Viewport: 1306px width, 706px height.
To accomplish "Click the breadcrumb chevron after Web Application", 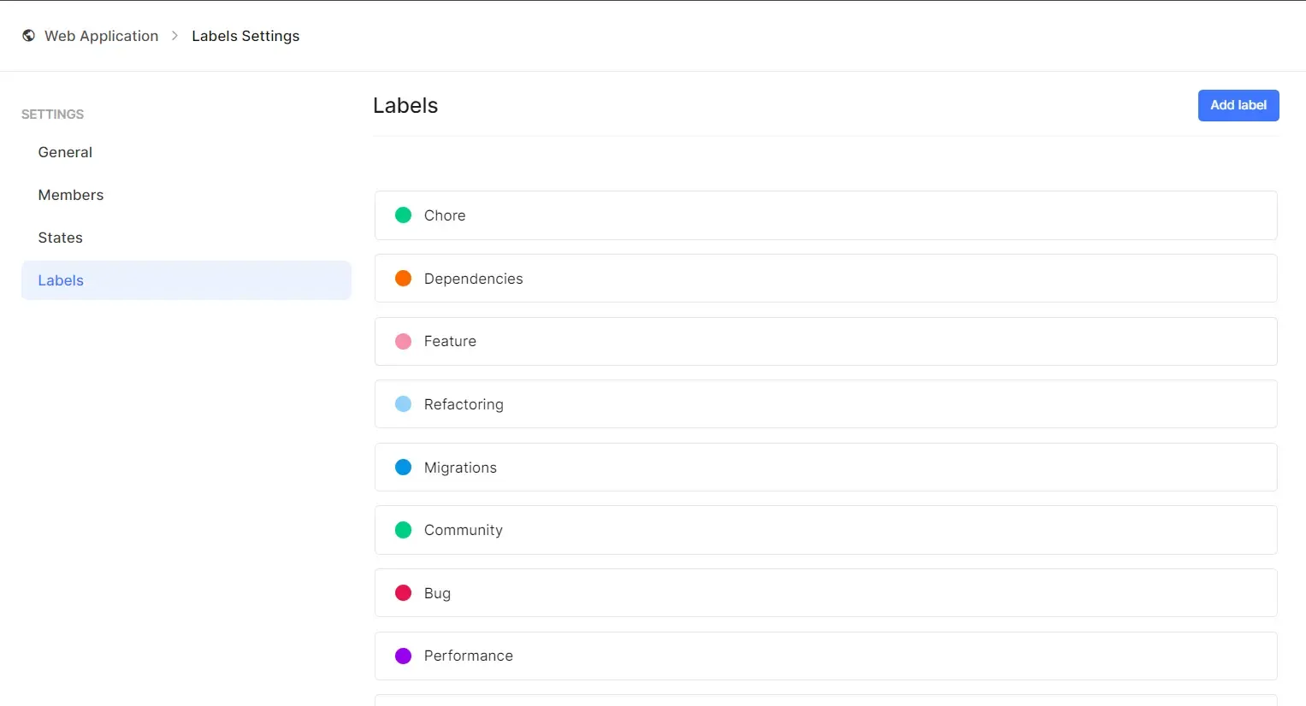I will pos(175,36).
